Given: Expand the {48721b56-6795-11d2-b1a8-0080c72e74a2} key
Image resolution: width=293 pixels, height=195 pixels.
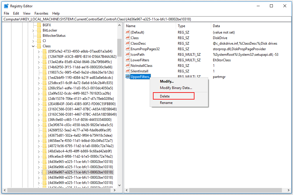Looking at the screenshot, I should point(39,146).
